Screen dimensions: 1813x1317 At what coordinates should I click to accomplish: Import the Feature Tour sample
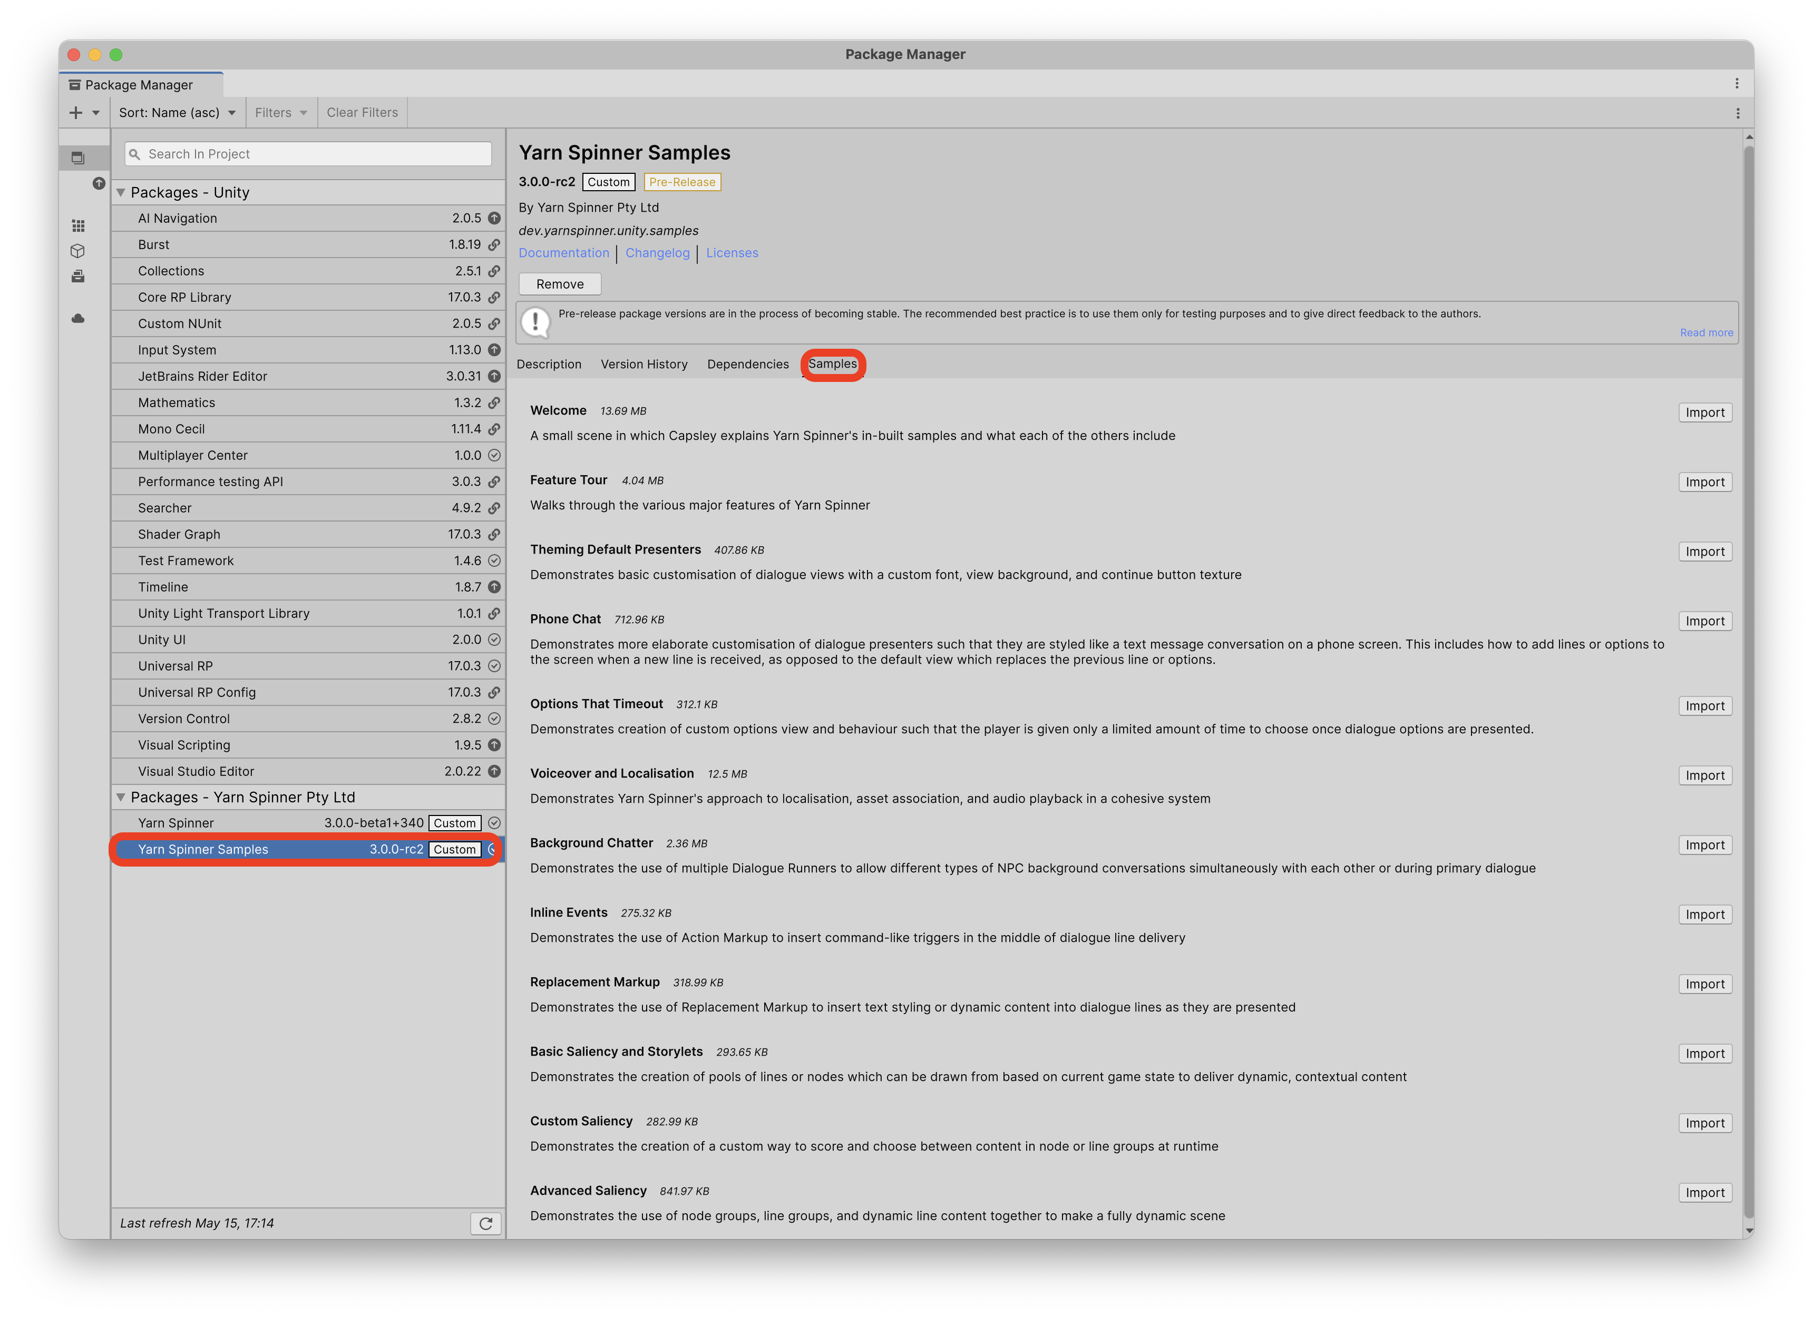1704,482
